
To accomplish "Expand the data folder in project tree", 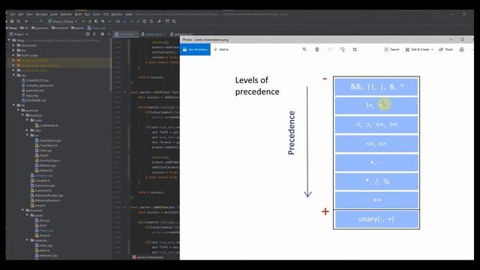I will 27,130.
